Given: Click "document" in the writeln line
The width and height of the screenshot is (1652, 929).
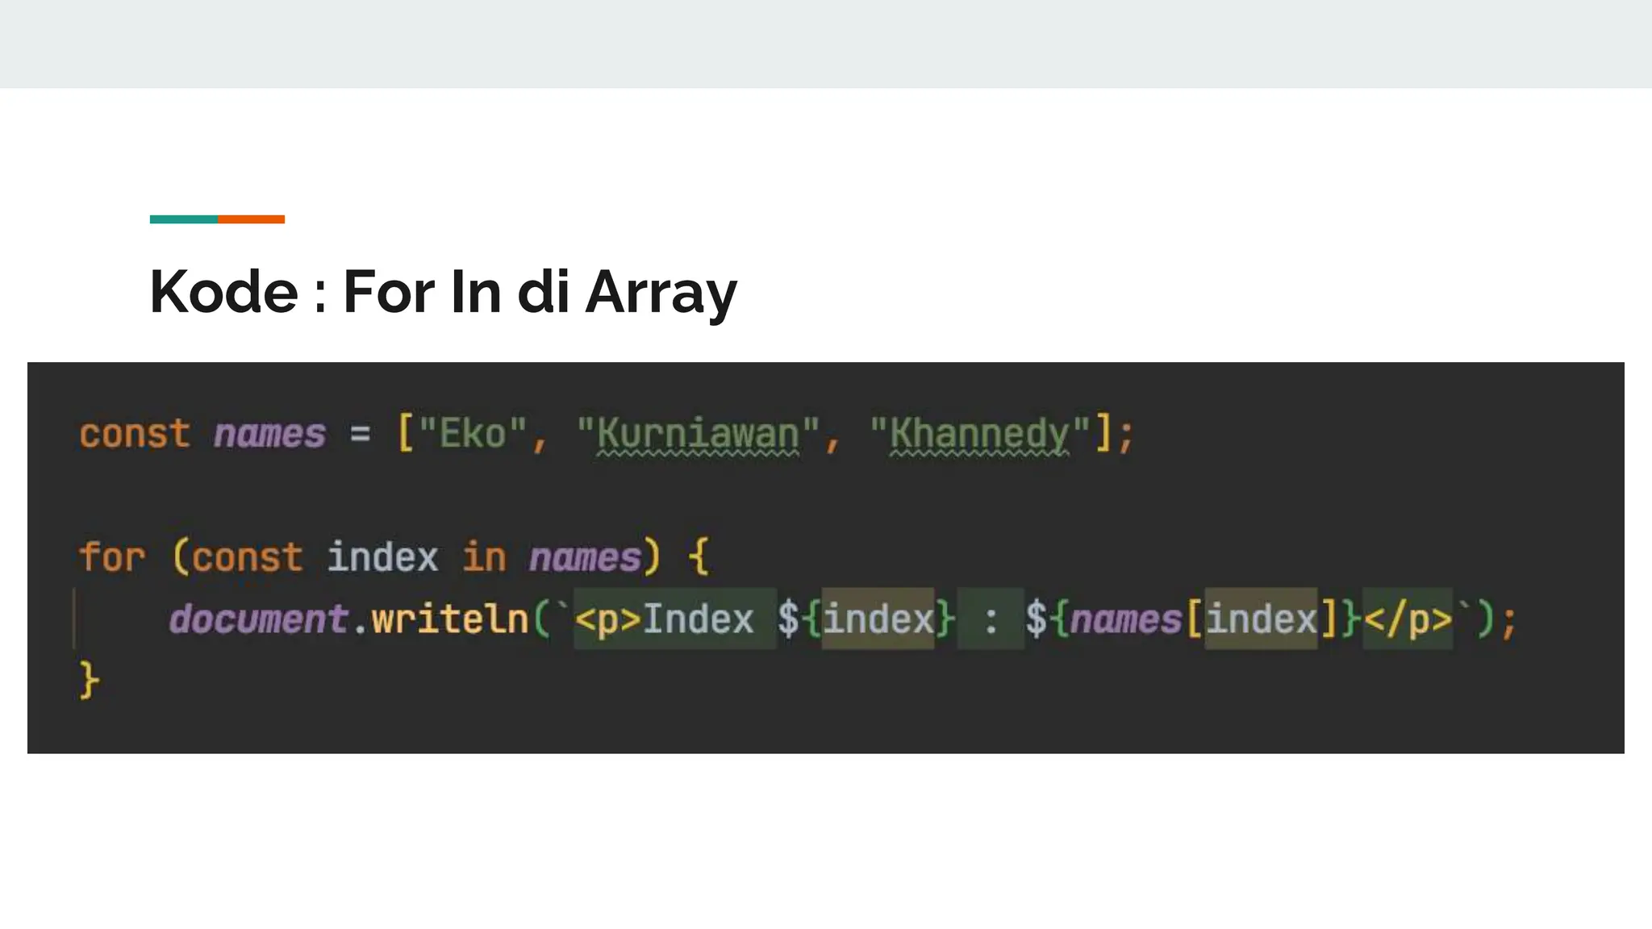Looking at the screenshot, I should pos(258,619).
